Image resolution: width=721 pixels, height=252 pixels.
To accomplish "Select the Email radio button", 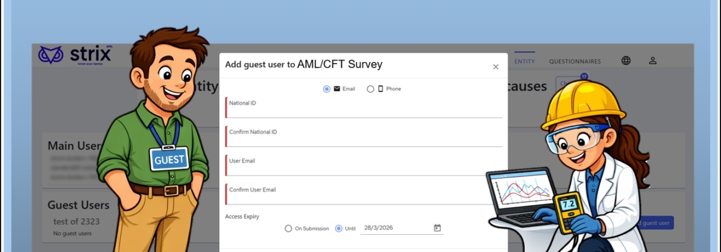I will tap(327, 89).
